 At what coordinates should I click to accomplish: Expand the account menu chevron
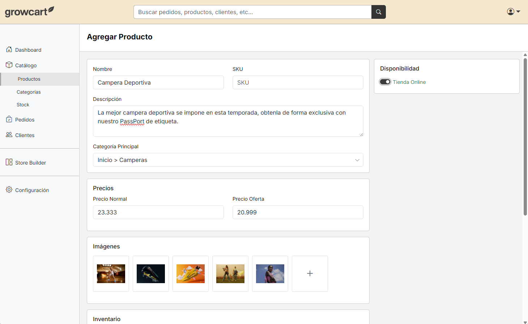(518, 12)
